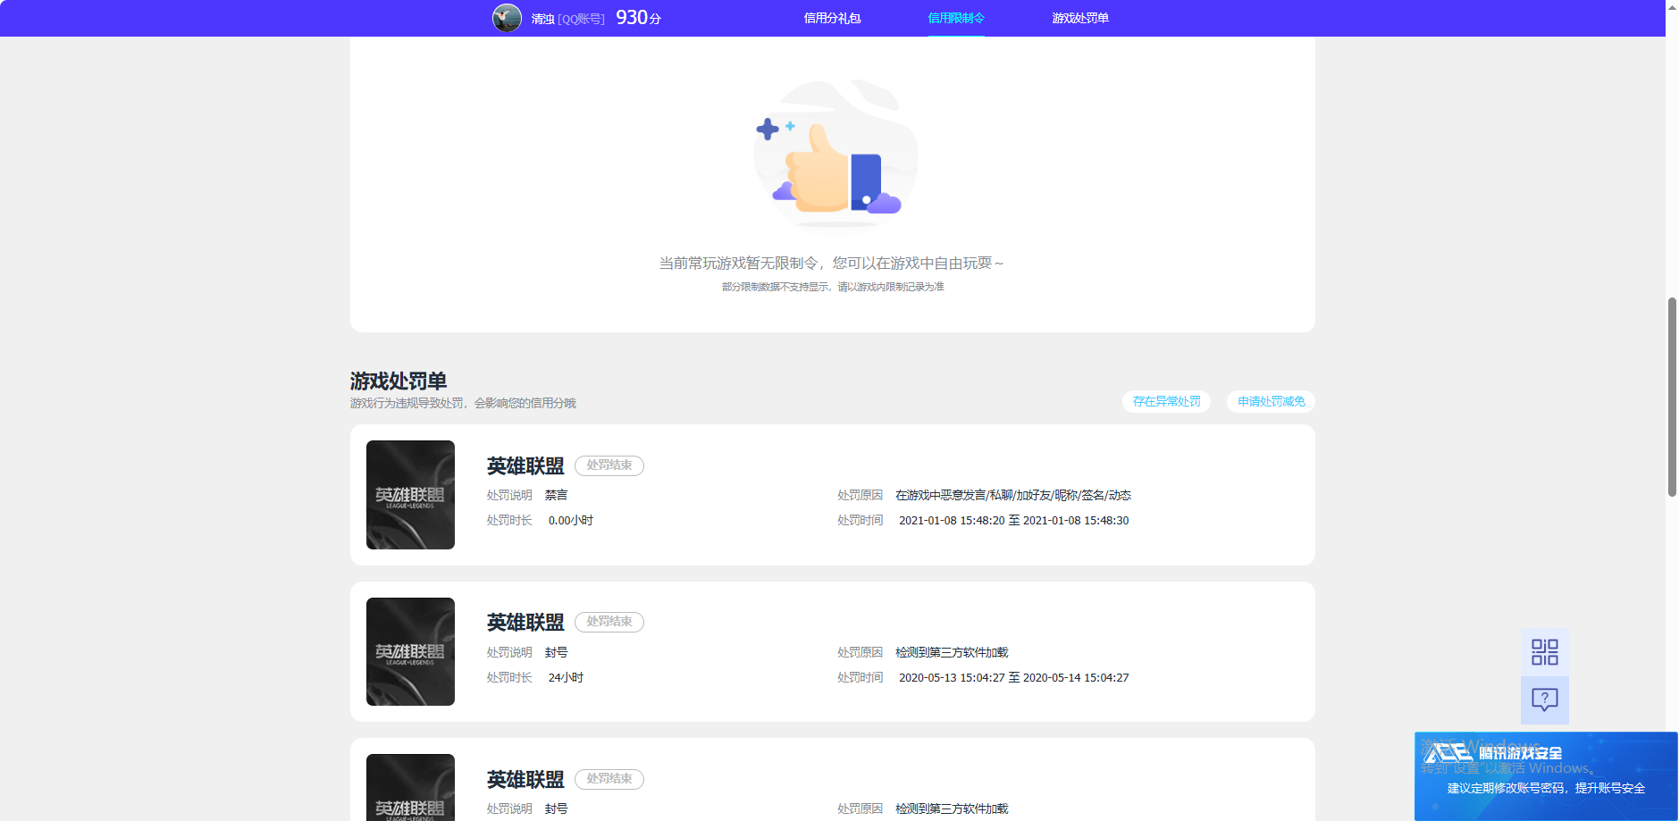Image resolution: width=1679 pixels, height=821 pixels.
Task: Click the thumbs-up illustration
Action: pos(835,154)
